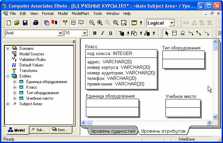Select Validation Rules in the tree
This screenshot has width=223, height=143.
[33, 60]
